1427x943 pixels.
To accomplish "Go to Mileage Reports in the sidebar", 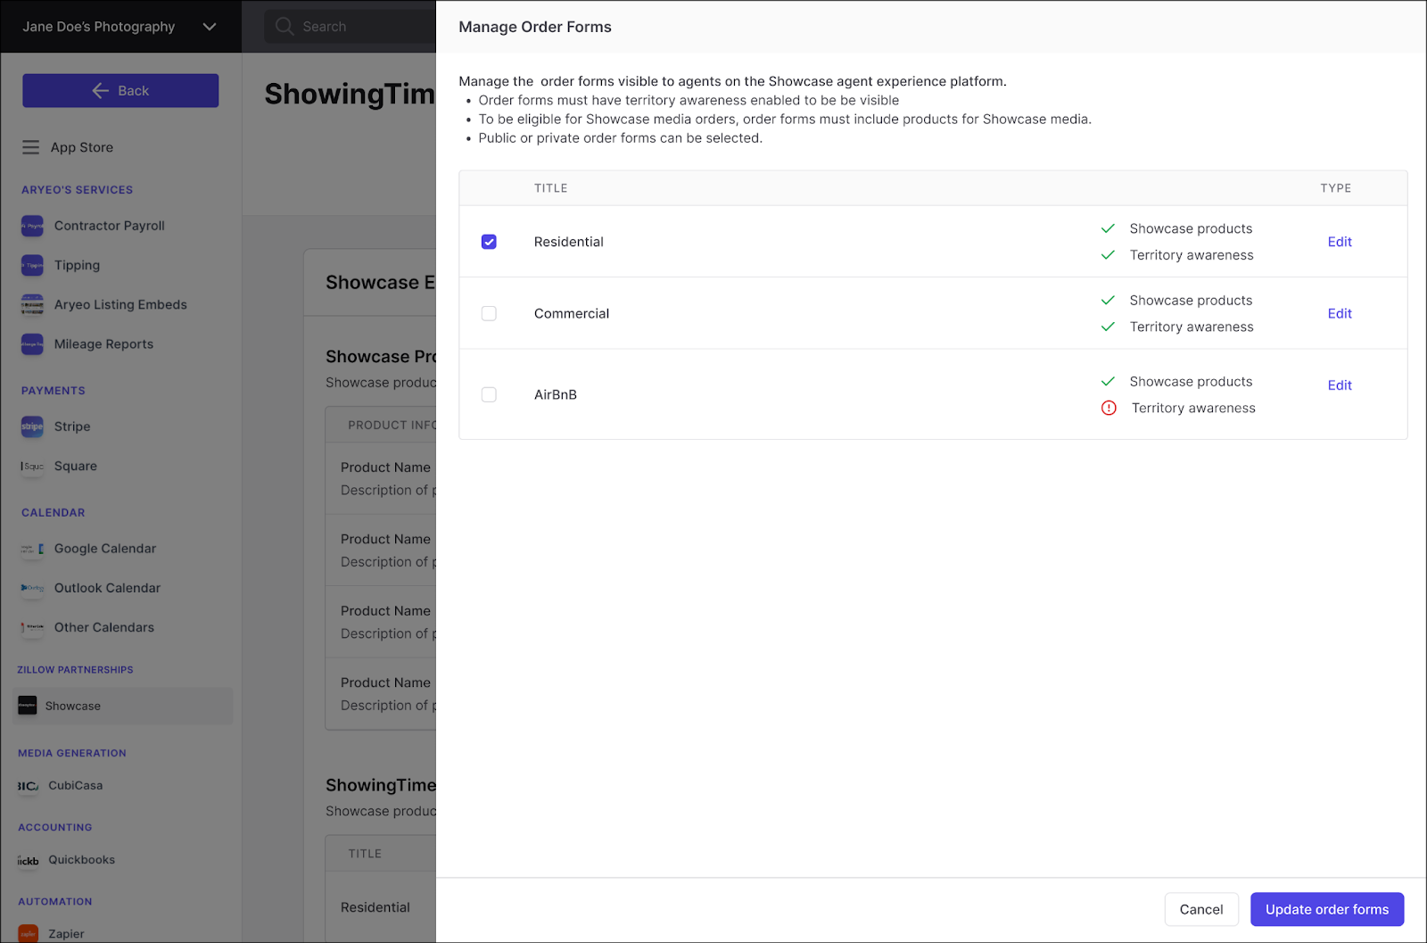I will pos(103,343).
